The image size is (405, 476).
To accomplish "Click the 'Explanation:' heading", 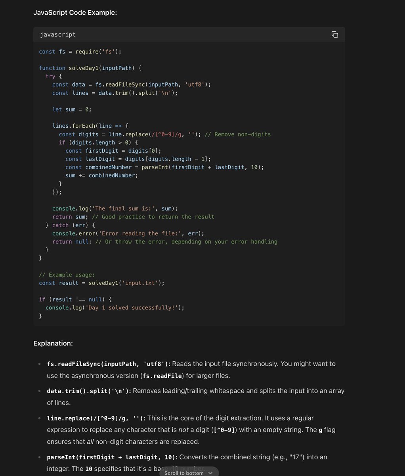I will (x=53, y=343).
